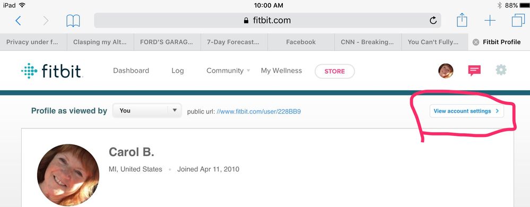This screenshot has height=207, width=530.
Task: Close the Fitbit Profile tab
Action: point(475,42)
